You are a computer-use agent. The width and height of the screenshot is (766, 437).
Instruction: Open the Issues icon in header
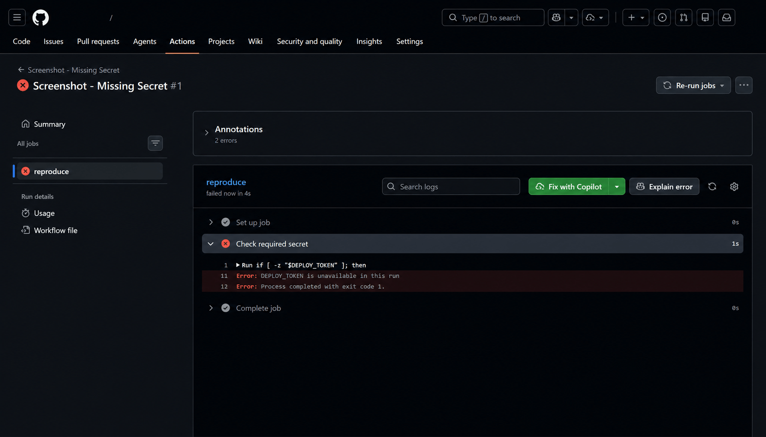point(662,18)
